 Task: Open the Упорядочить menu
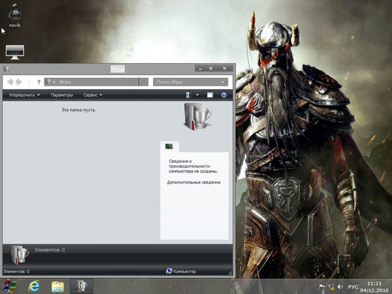(x=24, y=95)
